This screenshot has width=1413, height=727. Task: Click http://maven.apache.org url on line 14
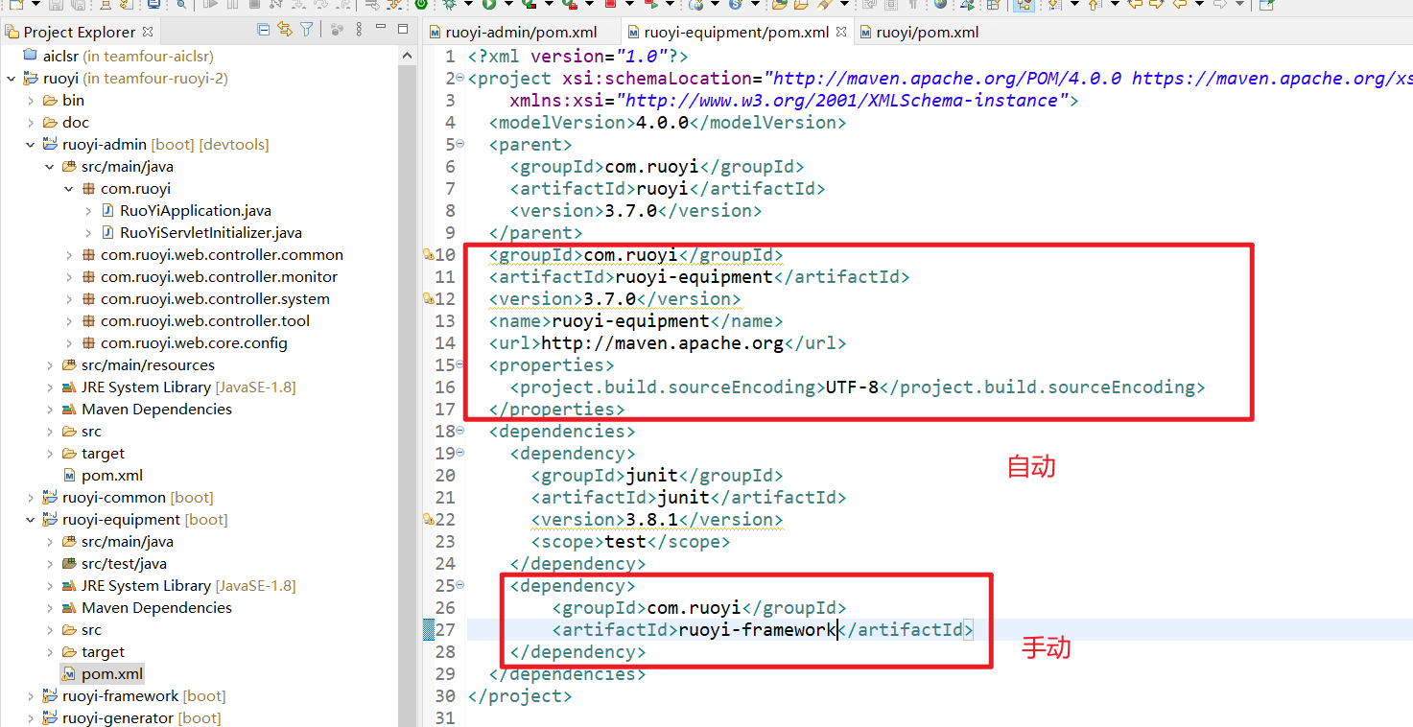663,343
